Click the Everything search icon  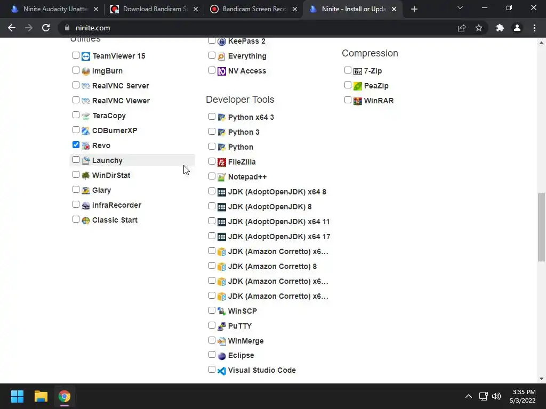click(x=221, y=56)
